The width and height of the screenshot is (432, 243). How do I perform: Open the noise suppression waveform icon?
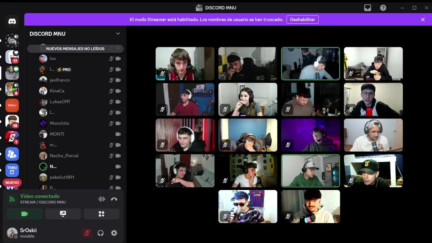(x=102, y=199)
